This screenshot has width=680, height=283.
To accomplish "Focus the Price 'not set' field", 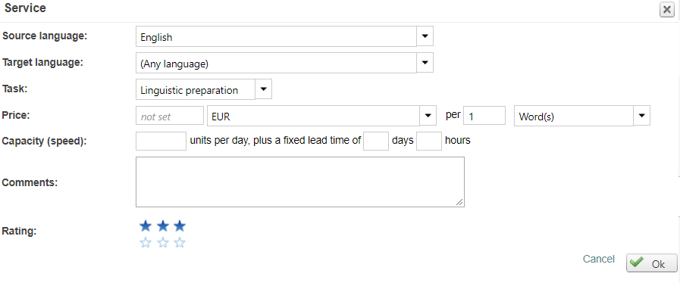I will pyautogui.click(x=170, y=116).
